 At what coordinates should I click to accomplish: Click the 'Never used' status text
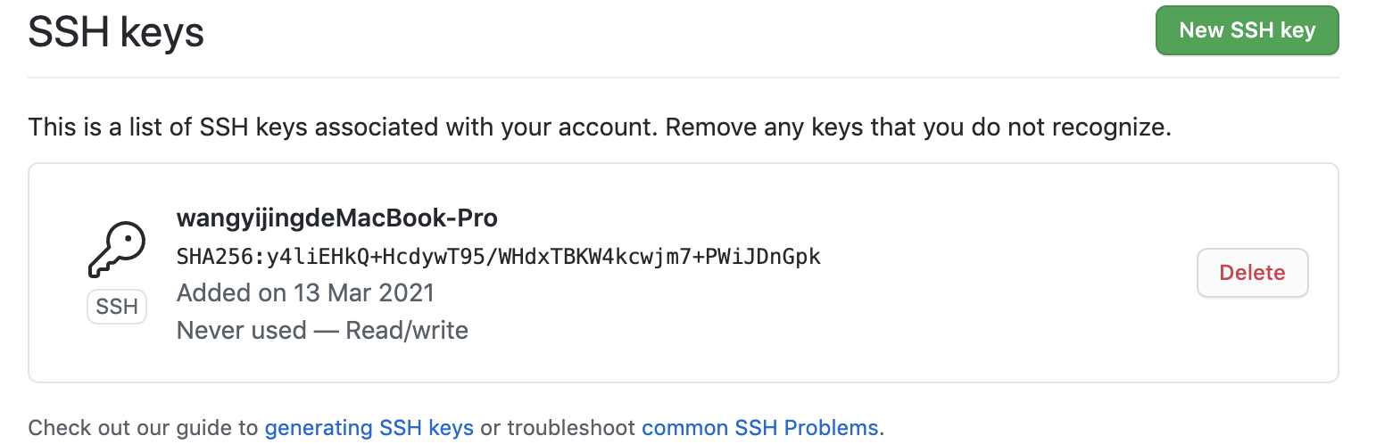pos(242,331)
